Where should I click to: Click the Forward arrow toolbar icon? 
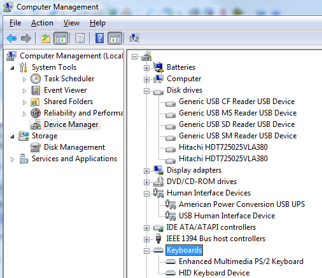[26, 38]
